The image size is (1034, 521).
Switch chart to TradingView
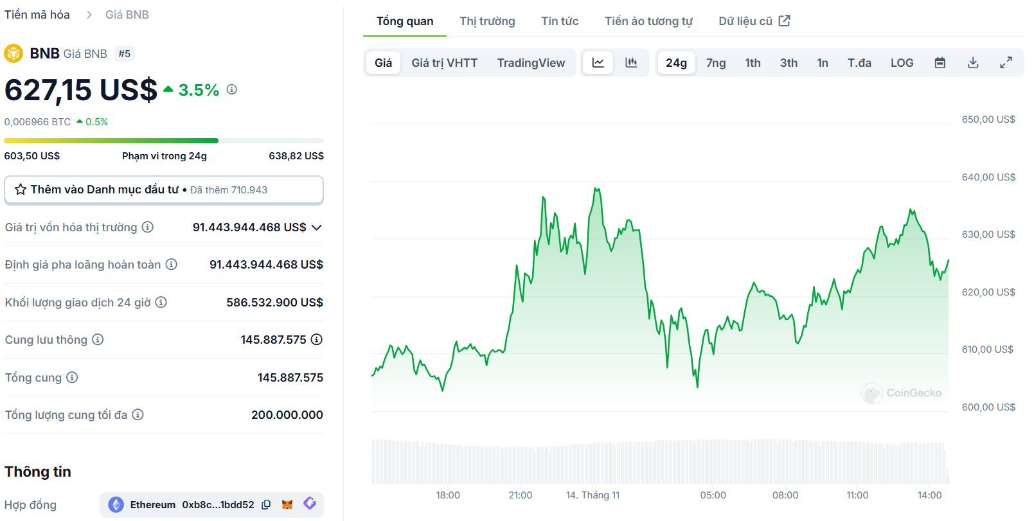pyautogui.click(x=531, y=63)
